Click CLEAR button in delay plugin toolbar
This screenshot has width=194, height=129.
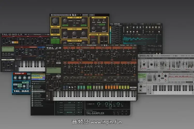coord(92,15)
